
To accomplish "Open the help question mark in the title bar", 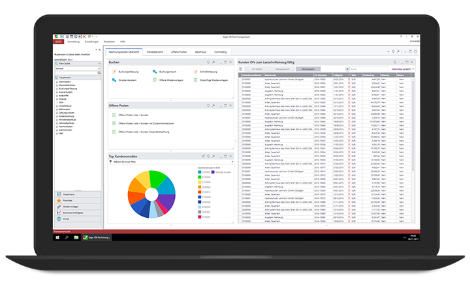I will [401, 37].
